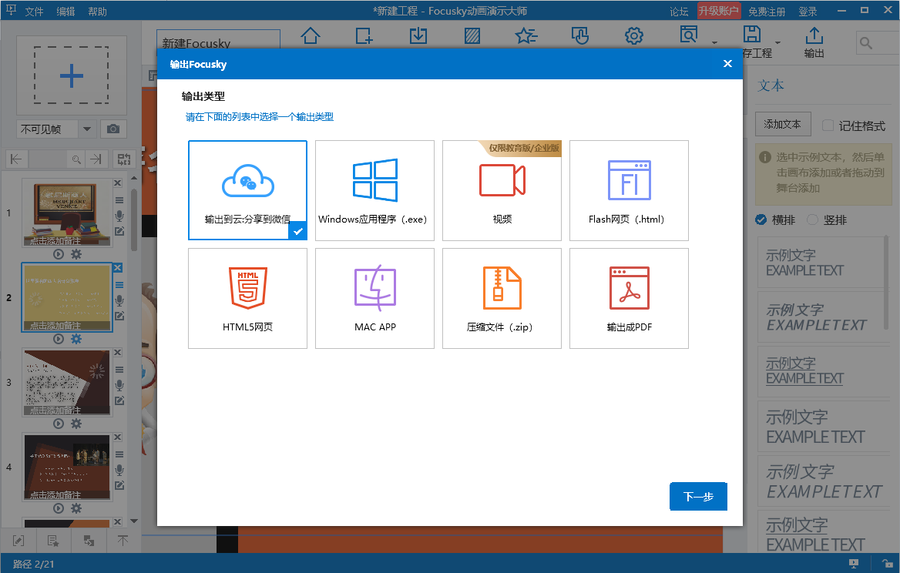Click the bottom move-to-top arrow icon
Screen dimensions: 900x573
pos(123,541)
